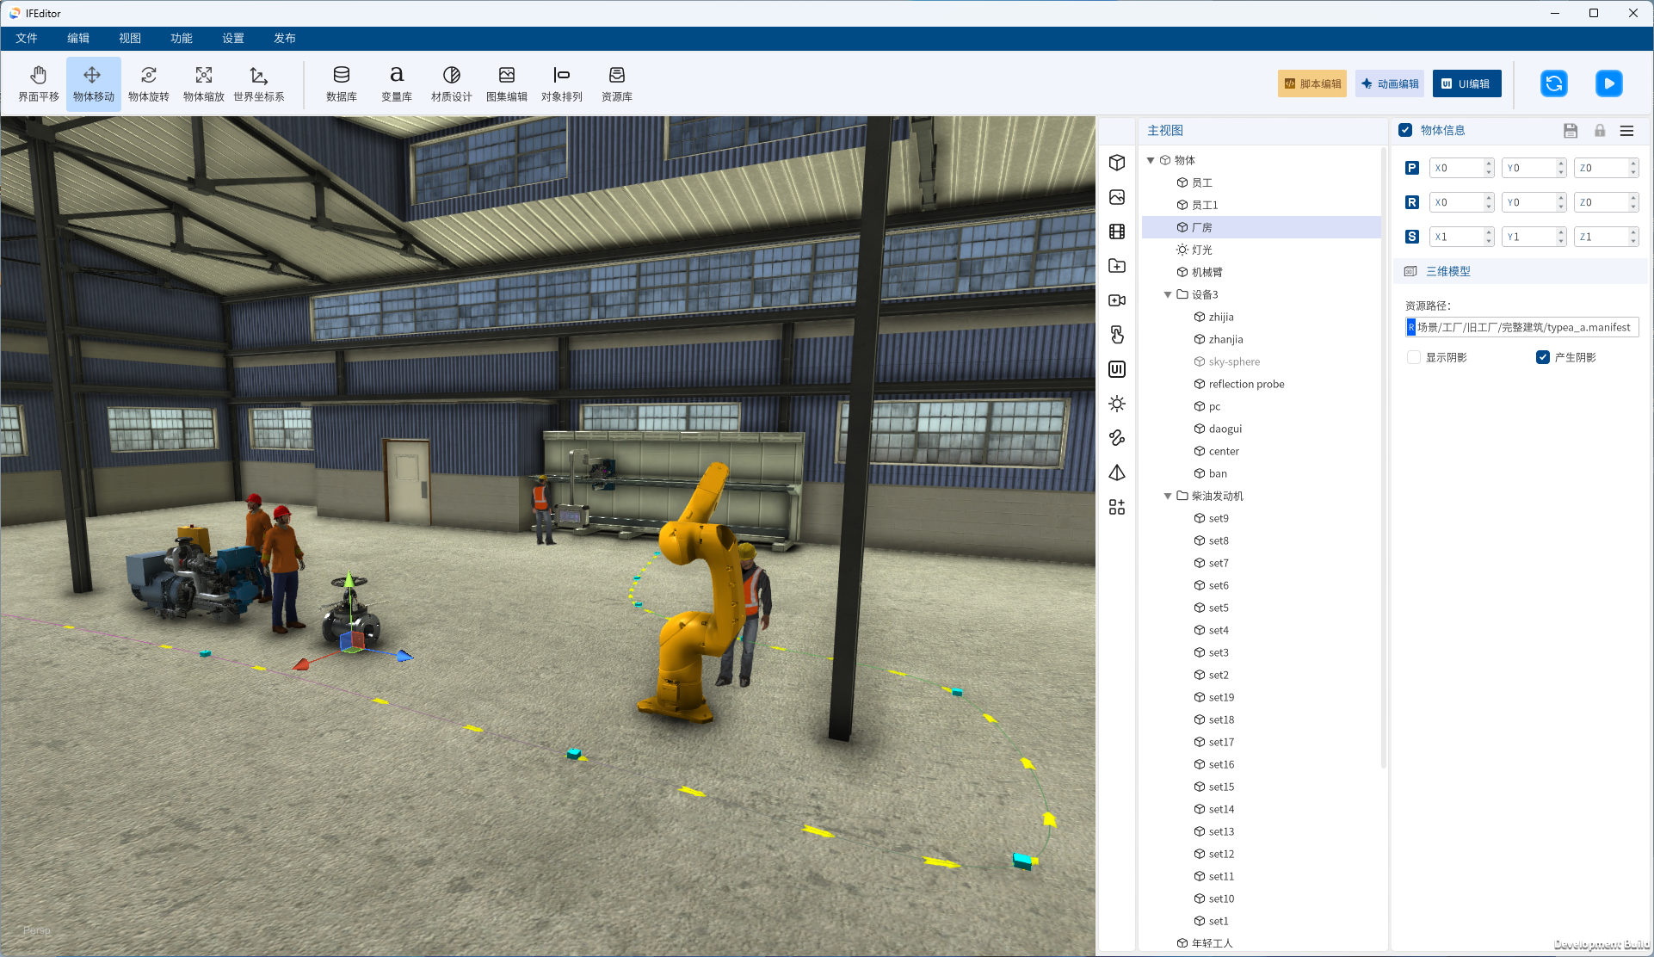Click the 三维模型 section header
The width and height of the screenshot is (1654, 957).
[1521, 271]
